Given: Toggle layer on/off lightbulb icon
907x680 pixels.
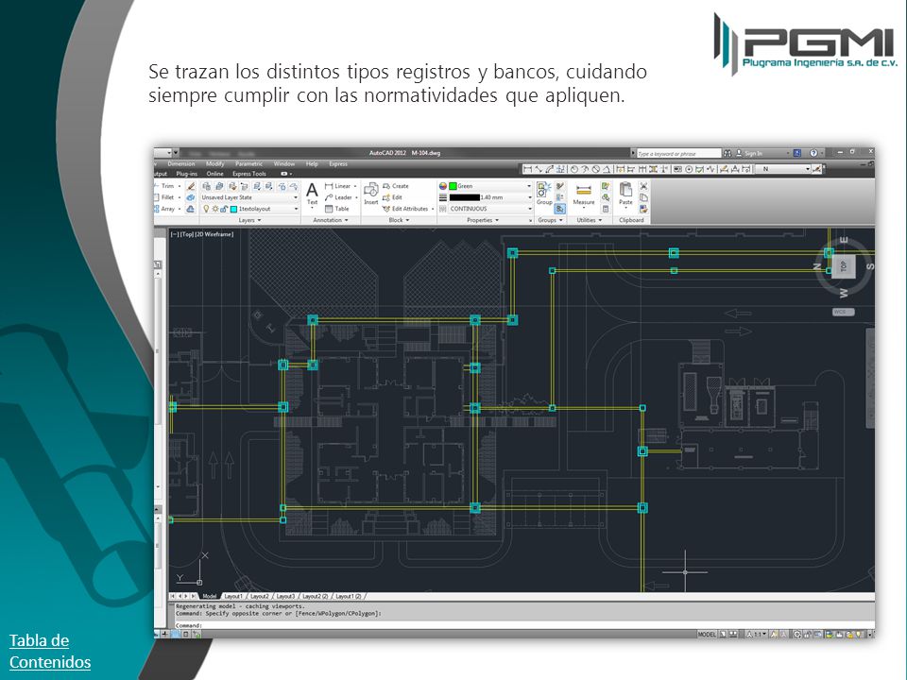Looking at the screenshot, I should (205, 209).
